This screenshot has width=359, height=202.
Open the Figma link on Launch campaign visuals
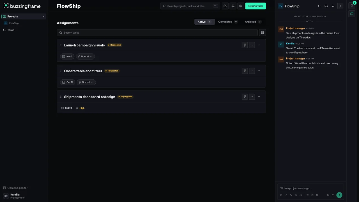coord(245,45)
